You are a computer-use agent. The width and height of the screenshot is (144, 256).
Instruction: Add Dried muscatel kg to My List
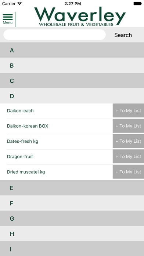(x=128, y=172)
